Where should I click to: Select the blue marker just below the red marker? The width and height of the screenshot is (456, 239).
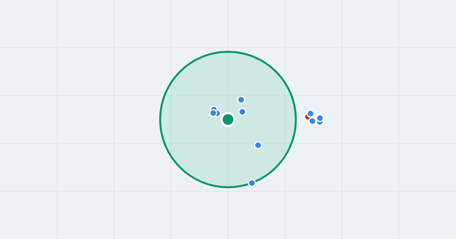point(312,121)
